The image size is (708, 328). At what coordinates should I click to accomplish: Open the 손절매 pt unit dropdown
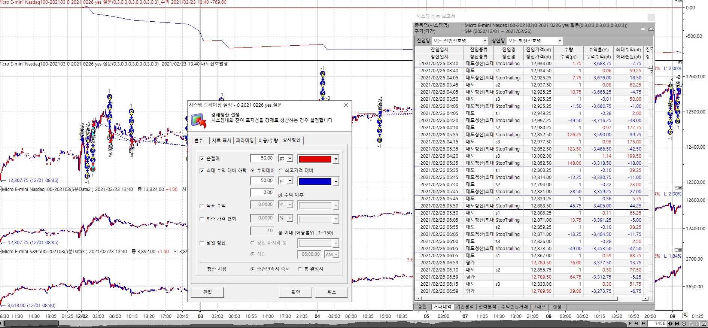pos(290,159)
